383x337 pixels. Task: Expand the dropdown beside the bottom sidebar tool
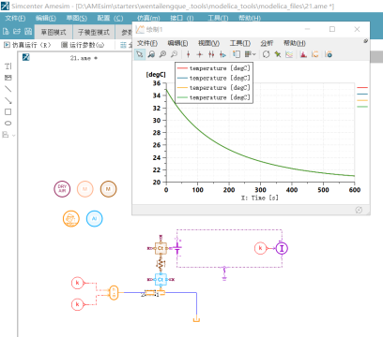[x=13, y=135]
